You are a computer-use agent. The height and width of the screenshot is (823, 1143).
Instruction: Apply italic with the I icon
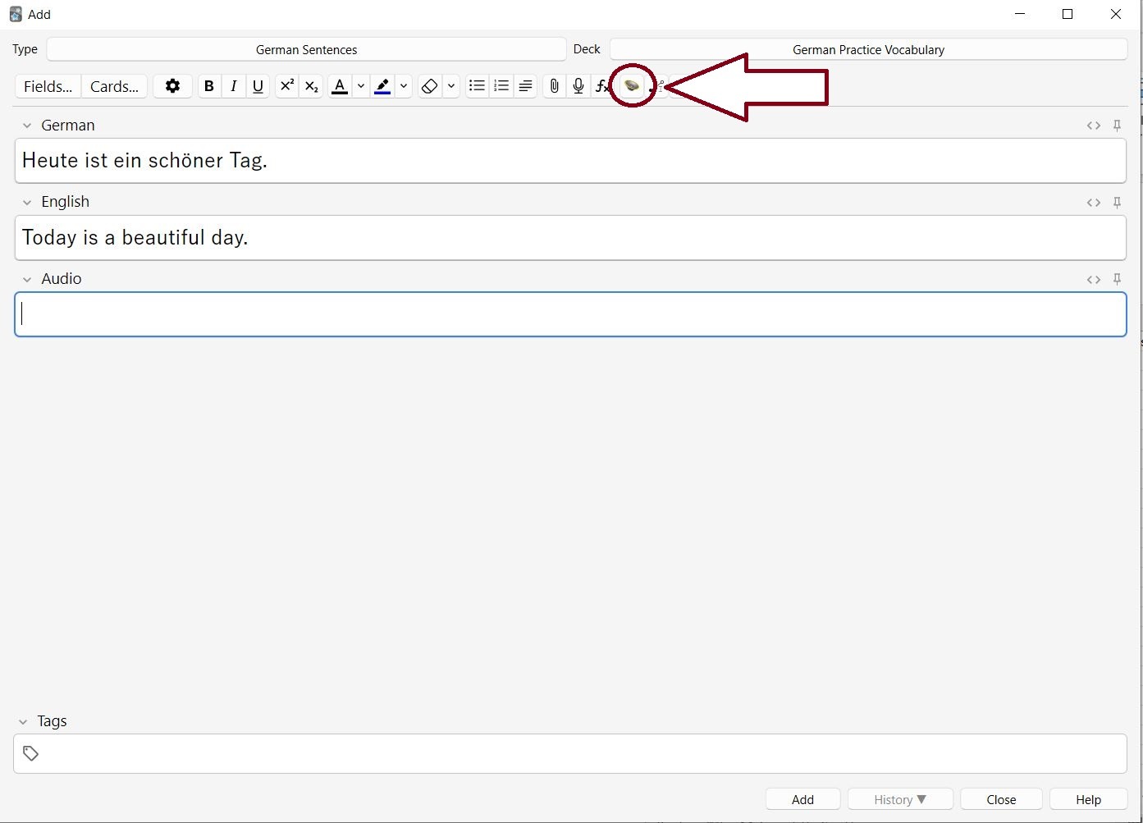coord(234,86)
